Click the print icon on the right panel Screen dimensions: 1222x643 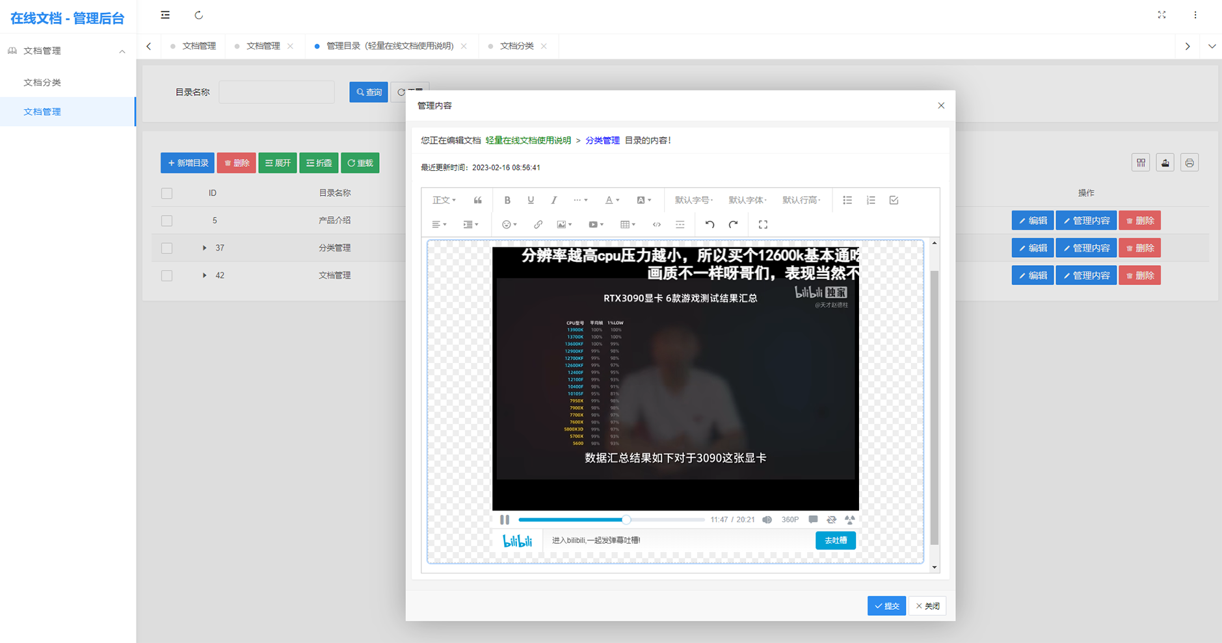(x=1189, y=162)
